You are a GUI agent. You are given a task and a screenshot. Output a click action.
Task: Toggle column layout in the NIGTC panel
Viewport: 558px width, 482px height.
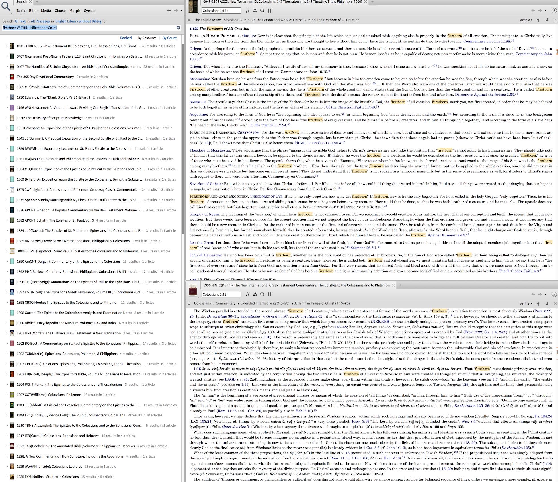tap(270, 294)
